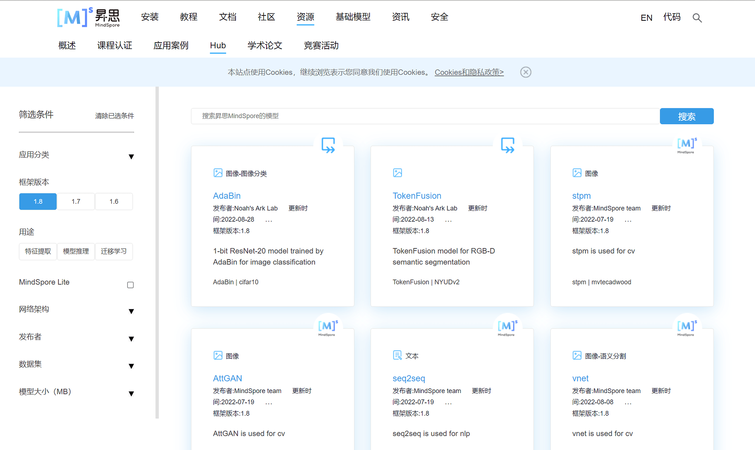755x450 pixels.
Task: Expand the 应用分类 filter dropdown
Action: coord(131,157)
